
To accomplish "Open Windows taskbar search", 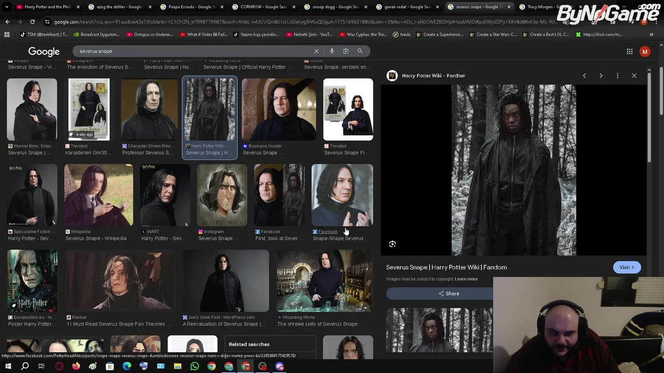I will (x=25, y=366).
